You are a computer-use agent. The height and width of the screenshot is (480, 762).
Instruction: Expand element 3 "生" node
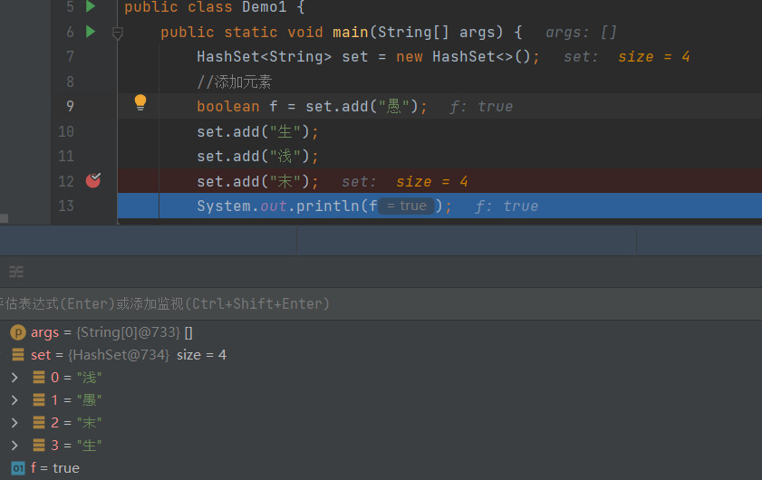pyautogui.click(x=14, y=446)
